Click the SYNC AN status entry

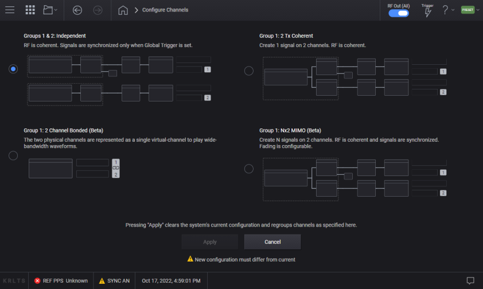tap(114, 281)
